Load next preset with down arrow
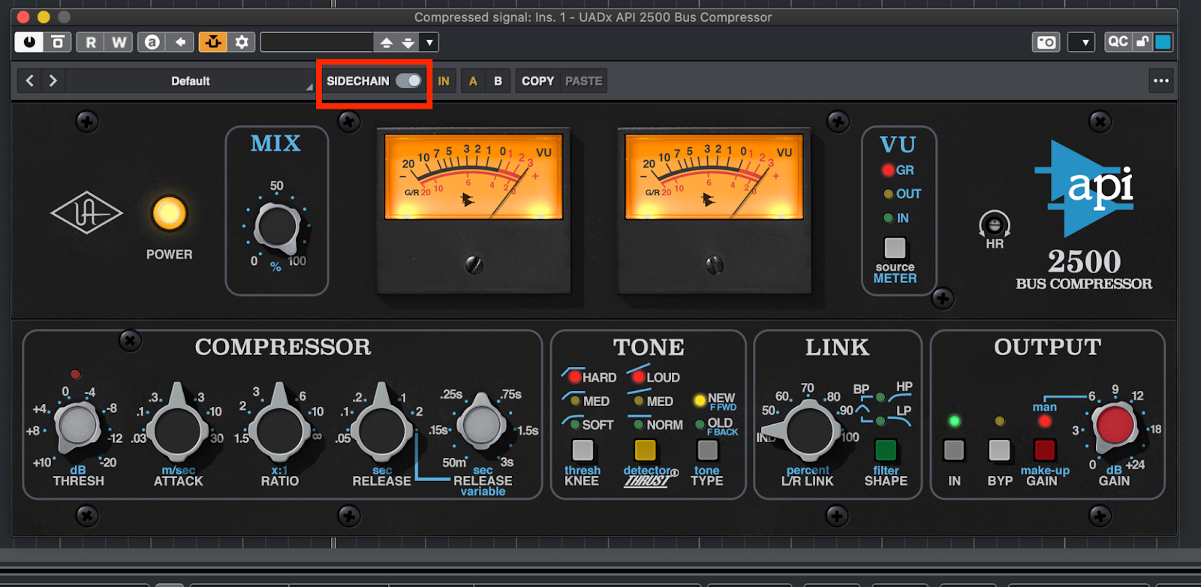1201x587 pixels. click(x=408, y=43)
